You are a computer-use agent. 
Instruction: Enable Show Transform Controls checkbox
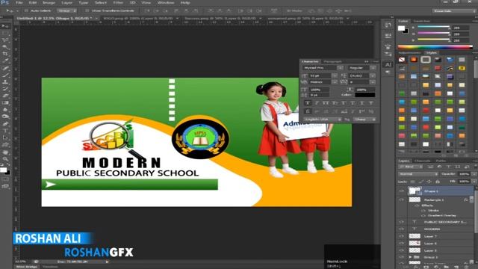tap(87, 10)
